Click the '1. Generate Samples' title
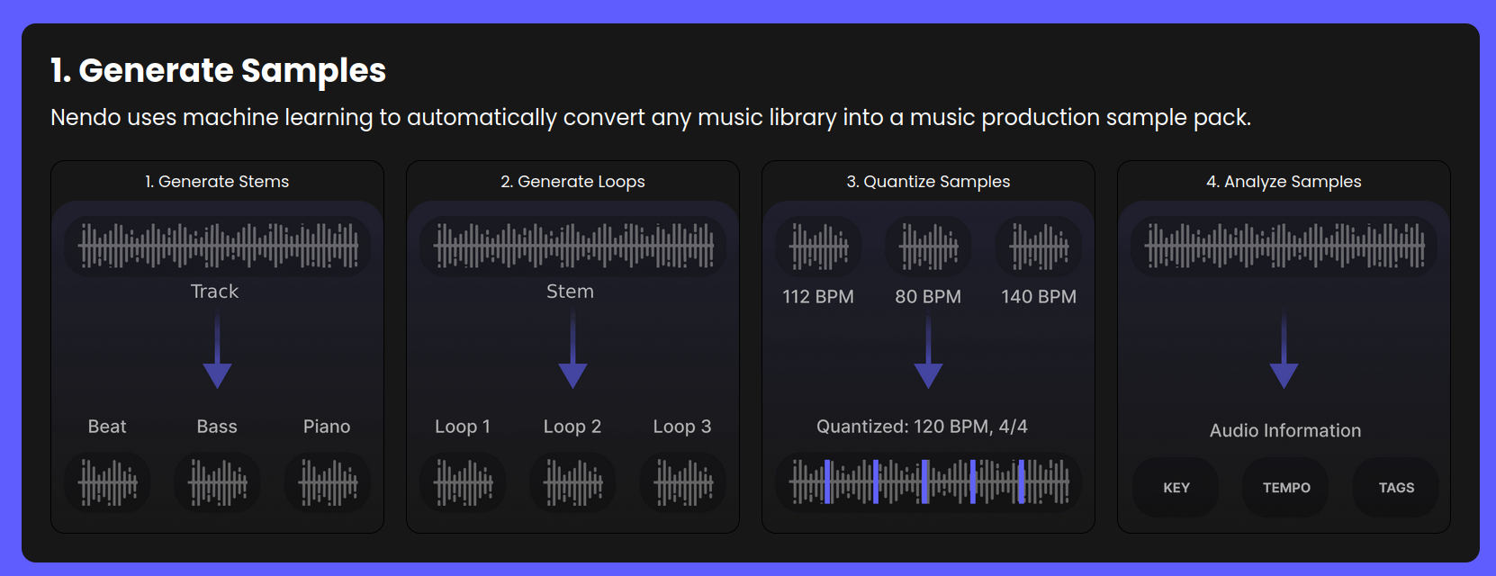1496x576 pixels. pos(219,70)
